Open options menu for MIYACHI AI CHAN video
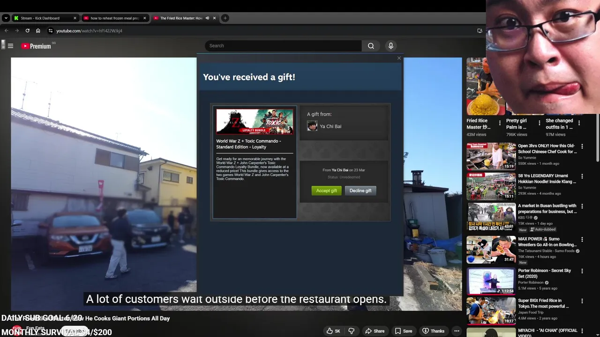 pos(582,331)
